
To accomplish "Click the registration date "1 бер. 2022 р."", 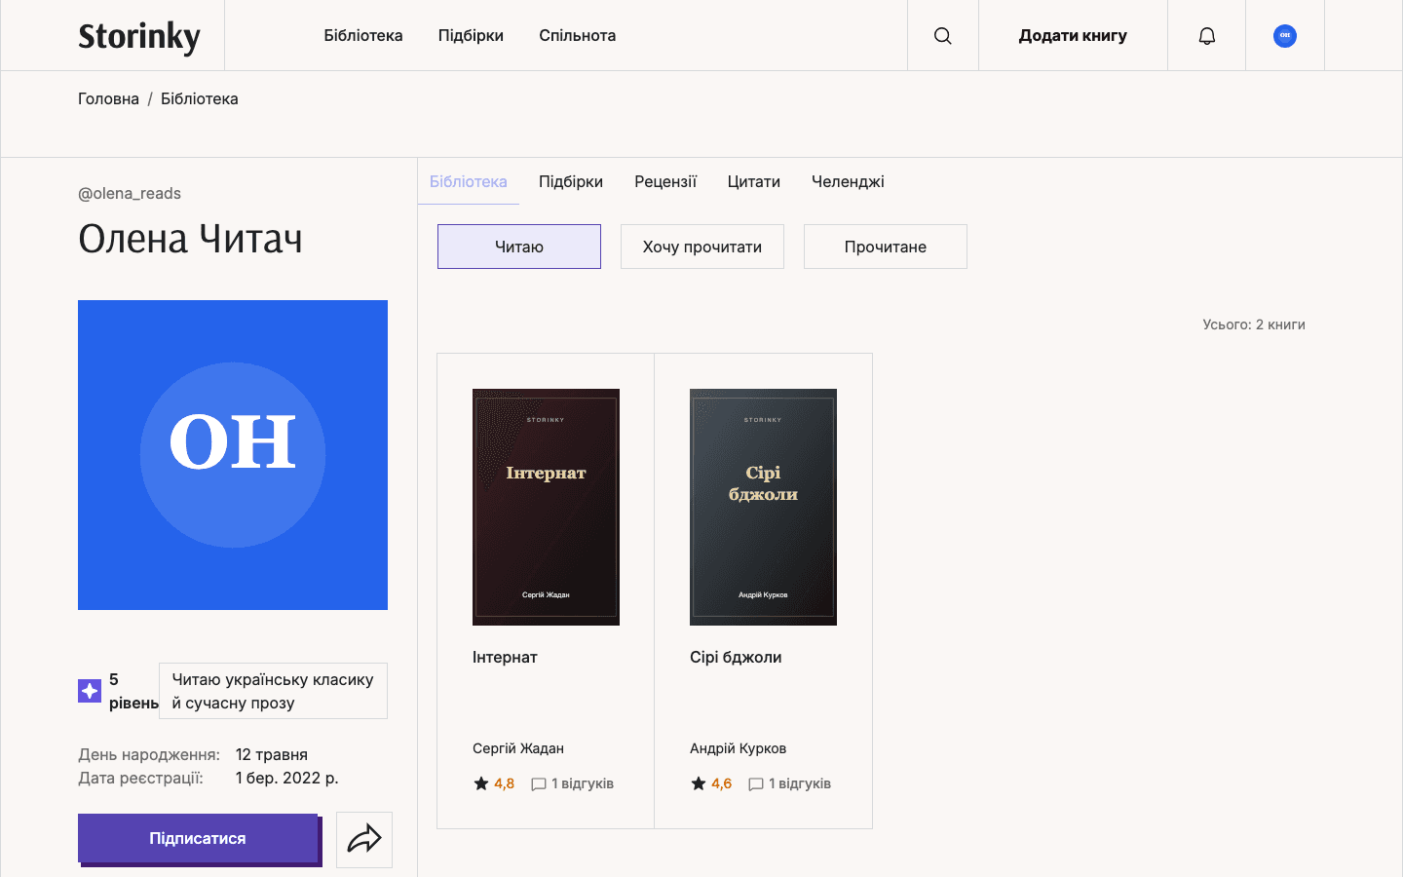I will [287, 778].
